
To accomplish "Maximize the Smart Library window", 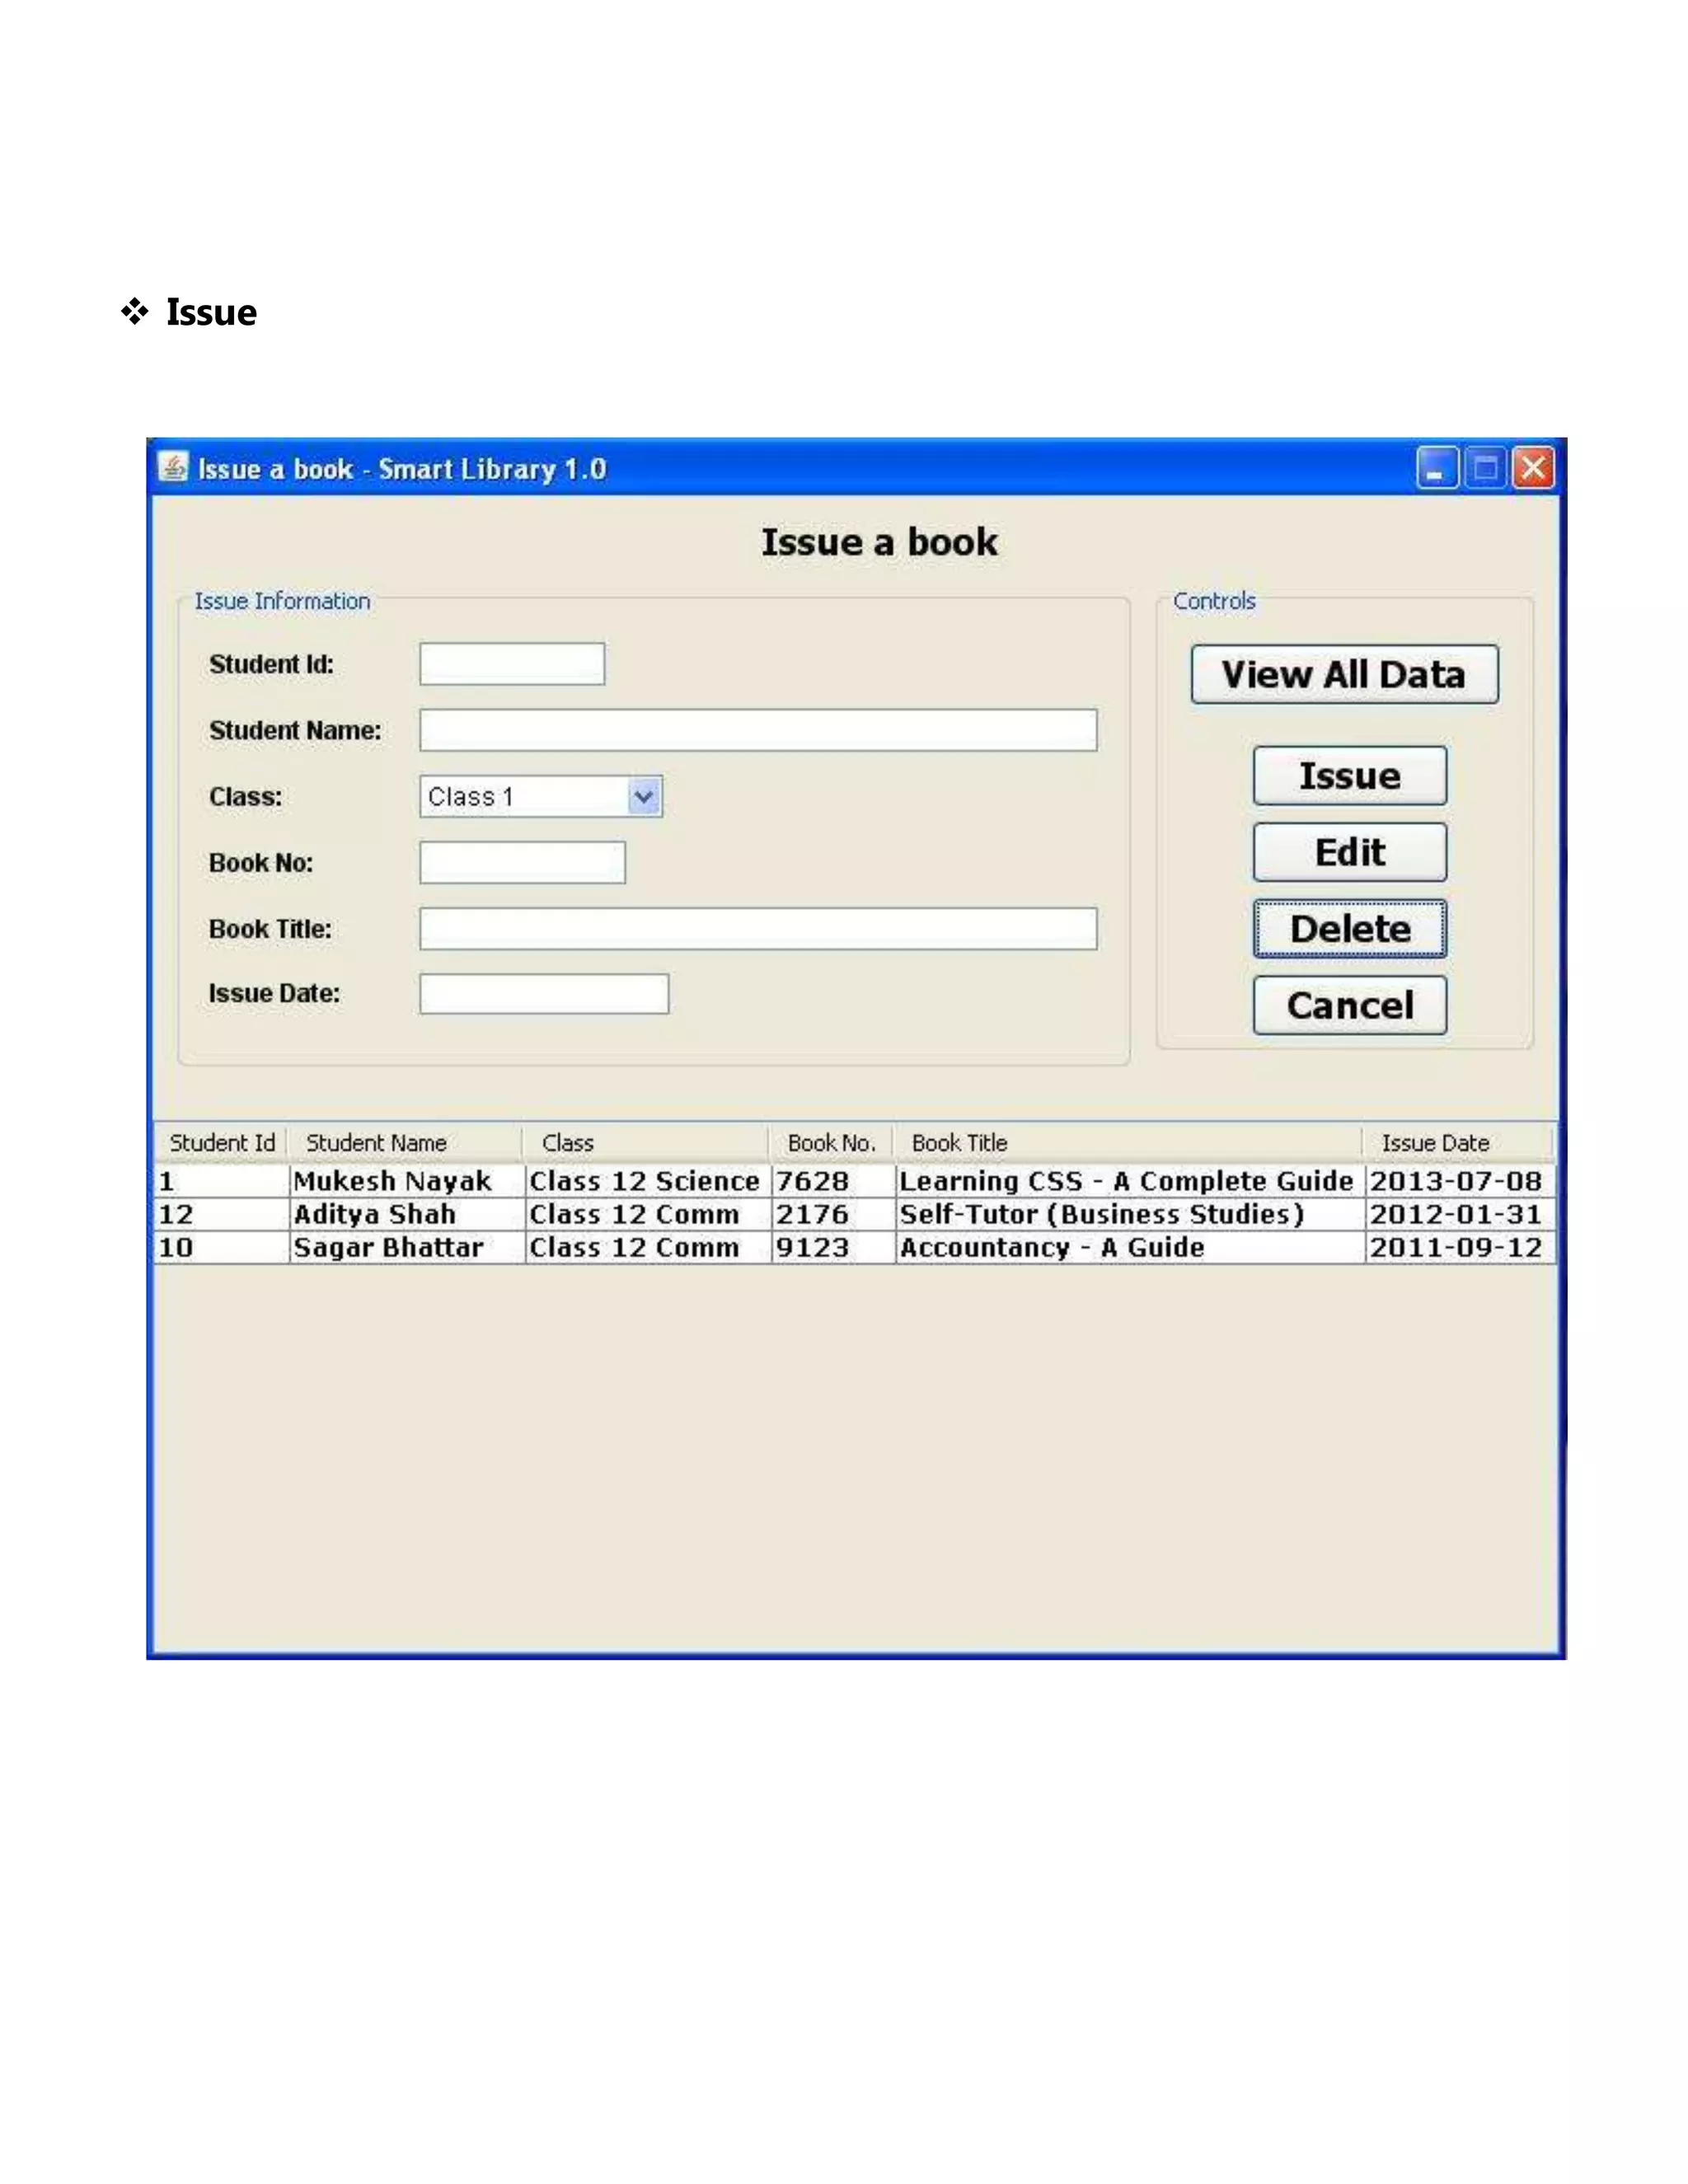I will click(x=1485, y=468).
